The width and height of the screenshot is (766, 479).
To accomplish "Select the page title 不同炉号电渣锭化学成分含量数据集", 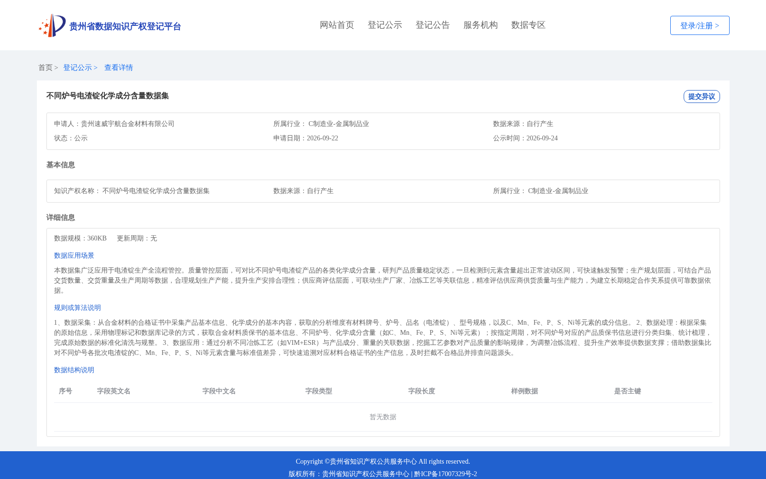I will point(108,96).
